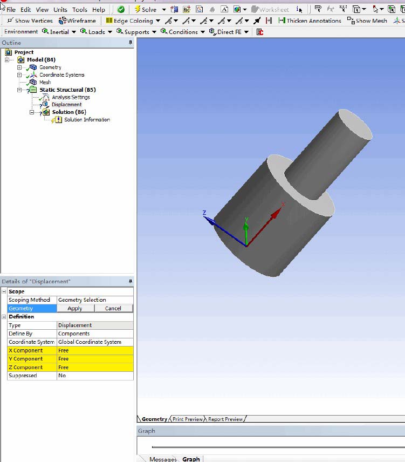The image size is (405, 462).
Task: Open the Edit menu
Action: (x=25, y=10)
